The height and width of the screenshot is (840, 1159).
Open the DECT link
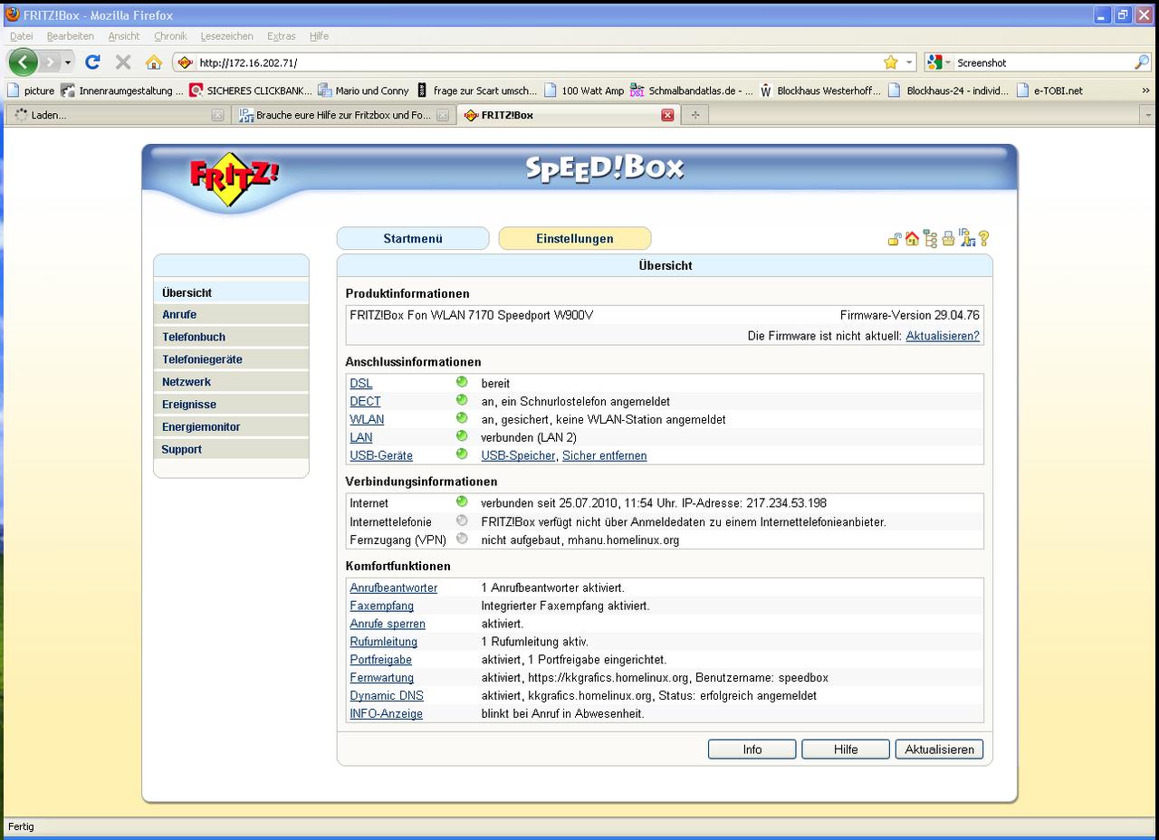tap(366, 401)
